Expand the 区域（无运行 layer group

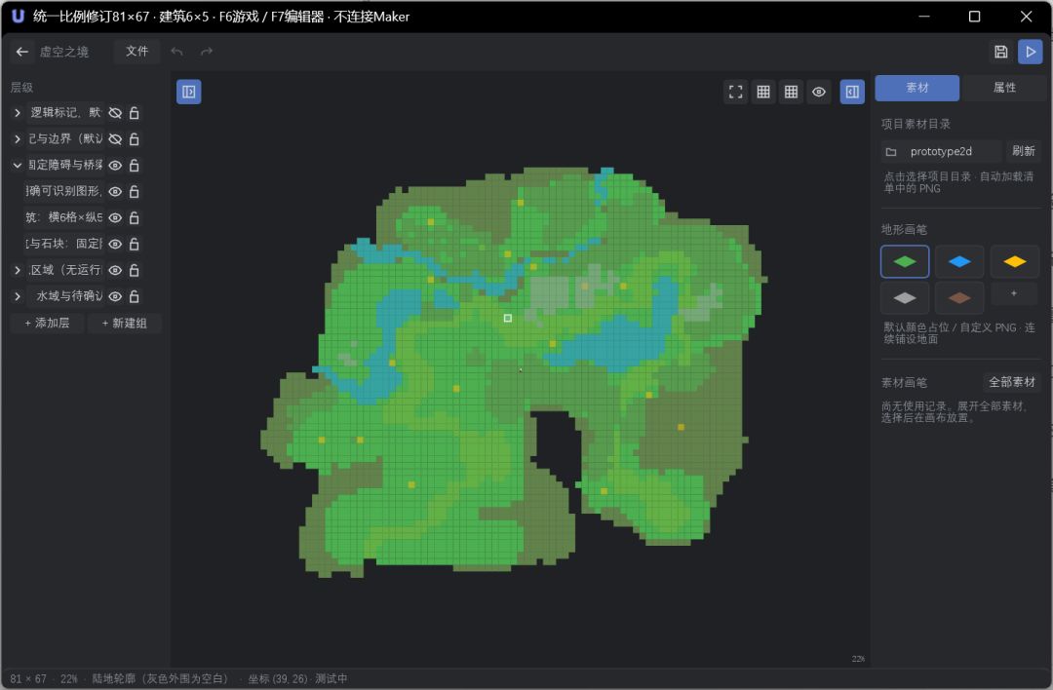click(18, 270)
